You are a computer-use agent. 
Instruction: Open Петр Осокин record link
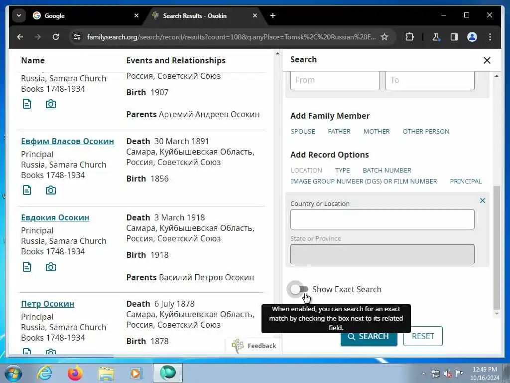[x=47, y=304]
